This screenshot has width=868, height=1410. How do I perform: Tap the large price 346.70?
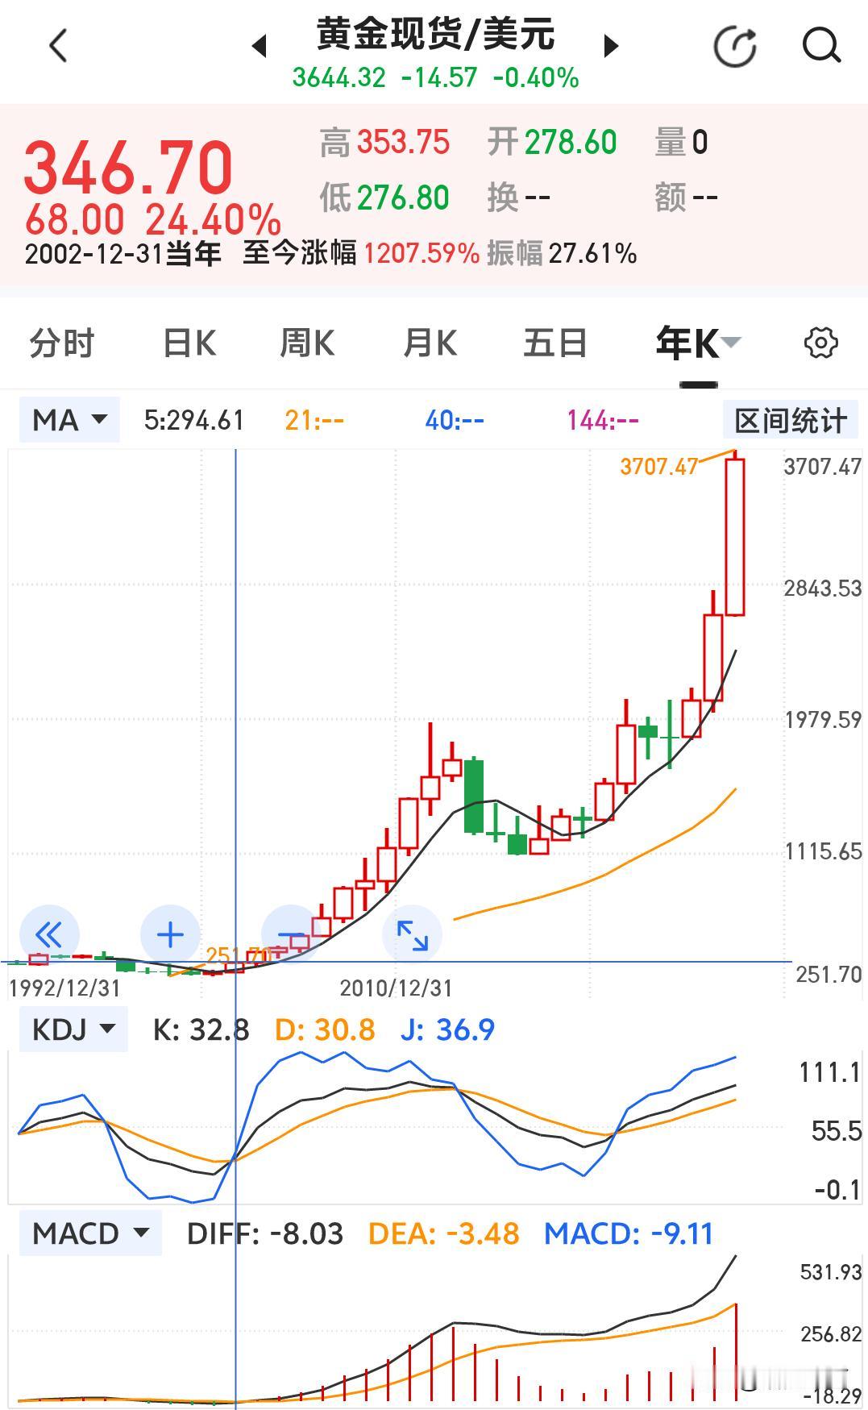129,168
